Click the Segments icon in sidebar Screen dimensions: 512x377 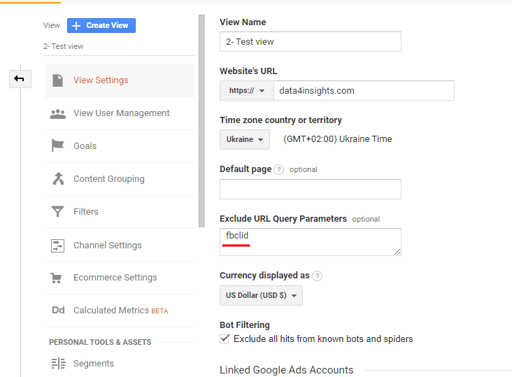point(58,364)
